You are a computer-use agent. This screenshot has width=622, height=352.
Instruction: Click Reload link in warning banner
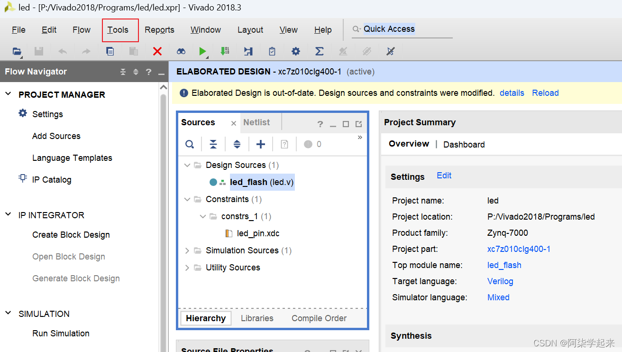tap(545, 93)
